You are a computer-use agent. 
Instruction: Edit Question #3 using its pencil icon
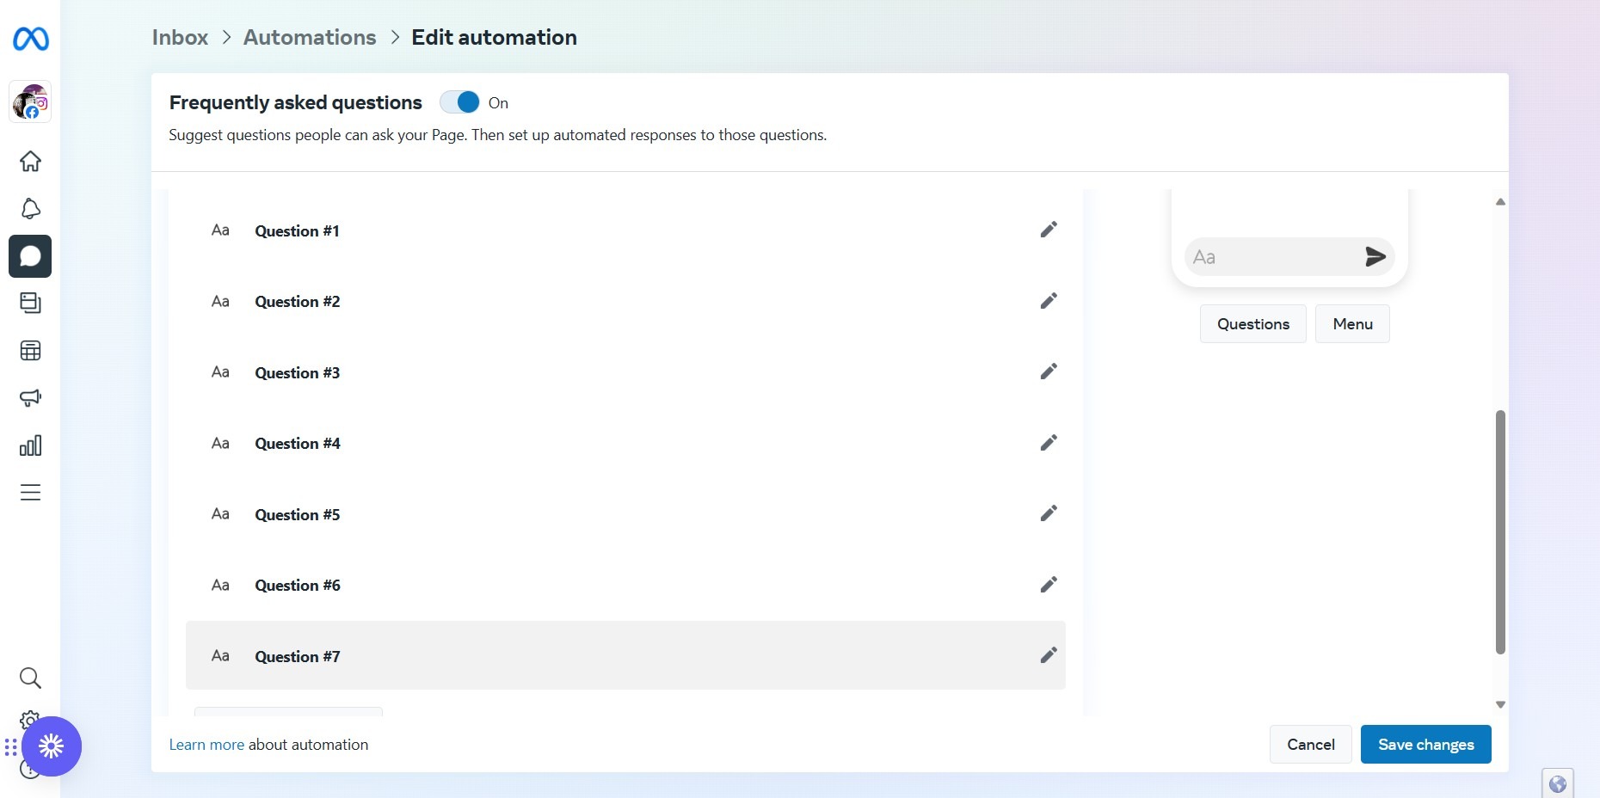coord(1048,371)
